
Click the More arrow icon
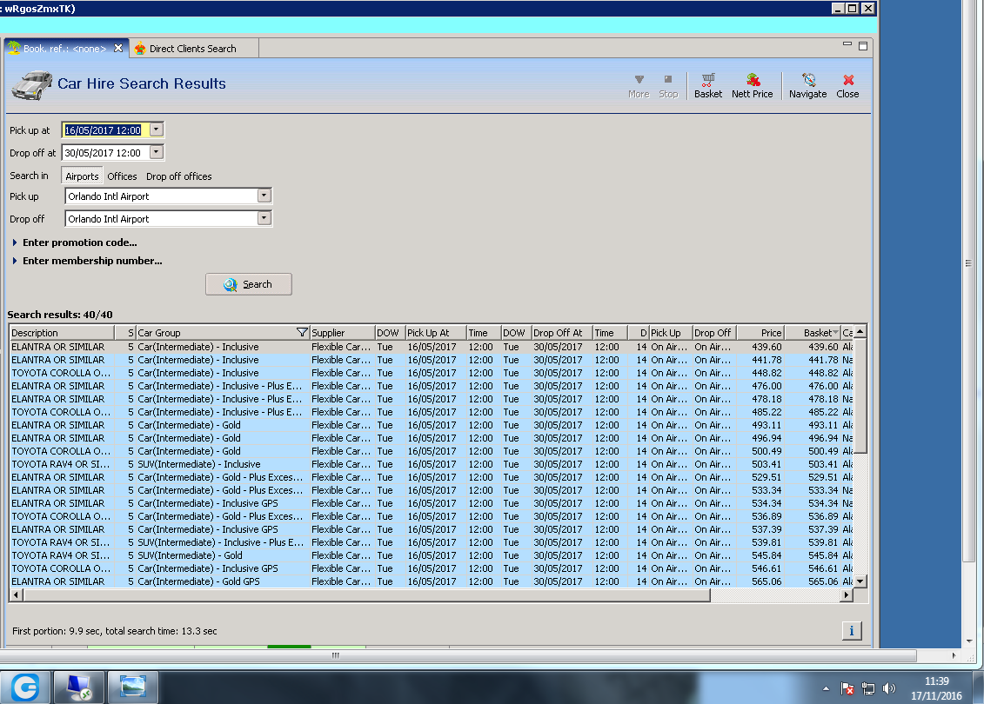click(x=639, y=80)
